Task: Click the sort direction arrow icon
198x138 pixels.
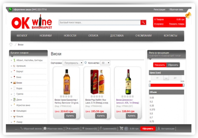Action: 85,63
